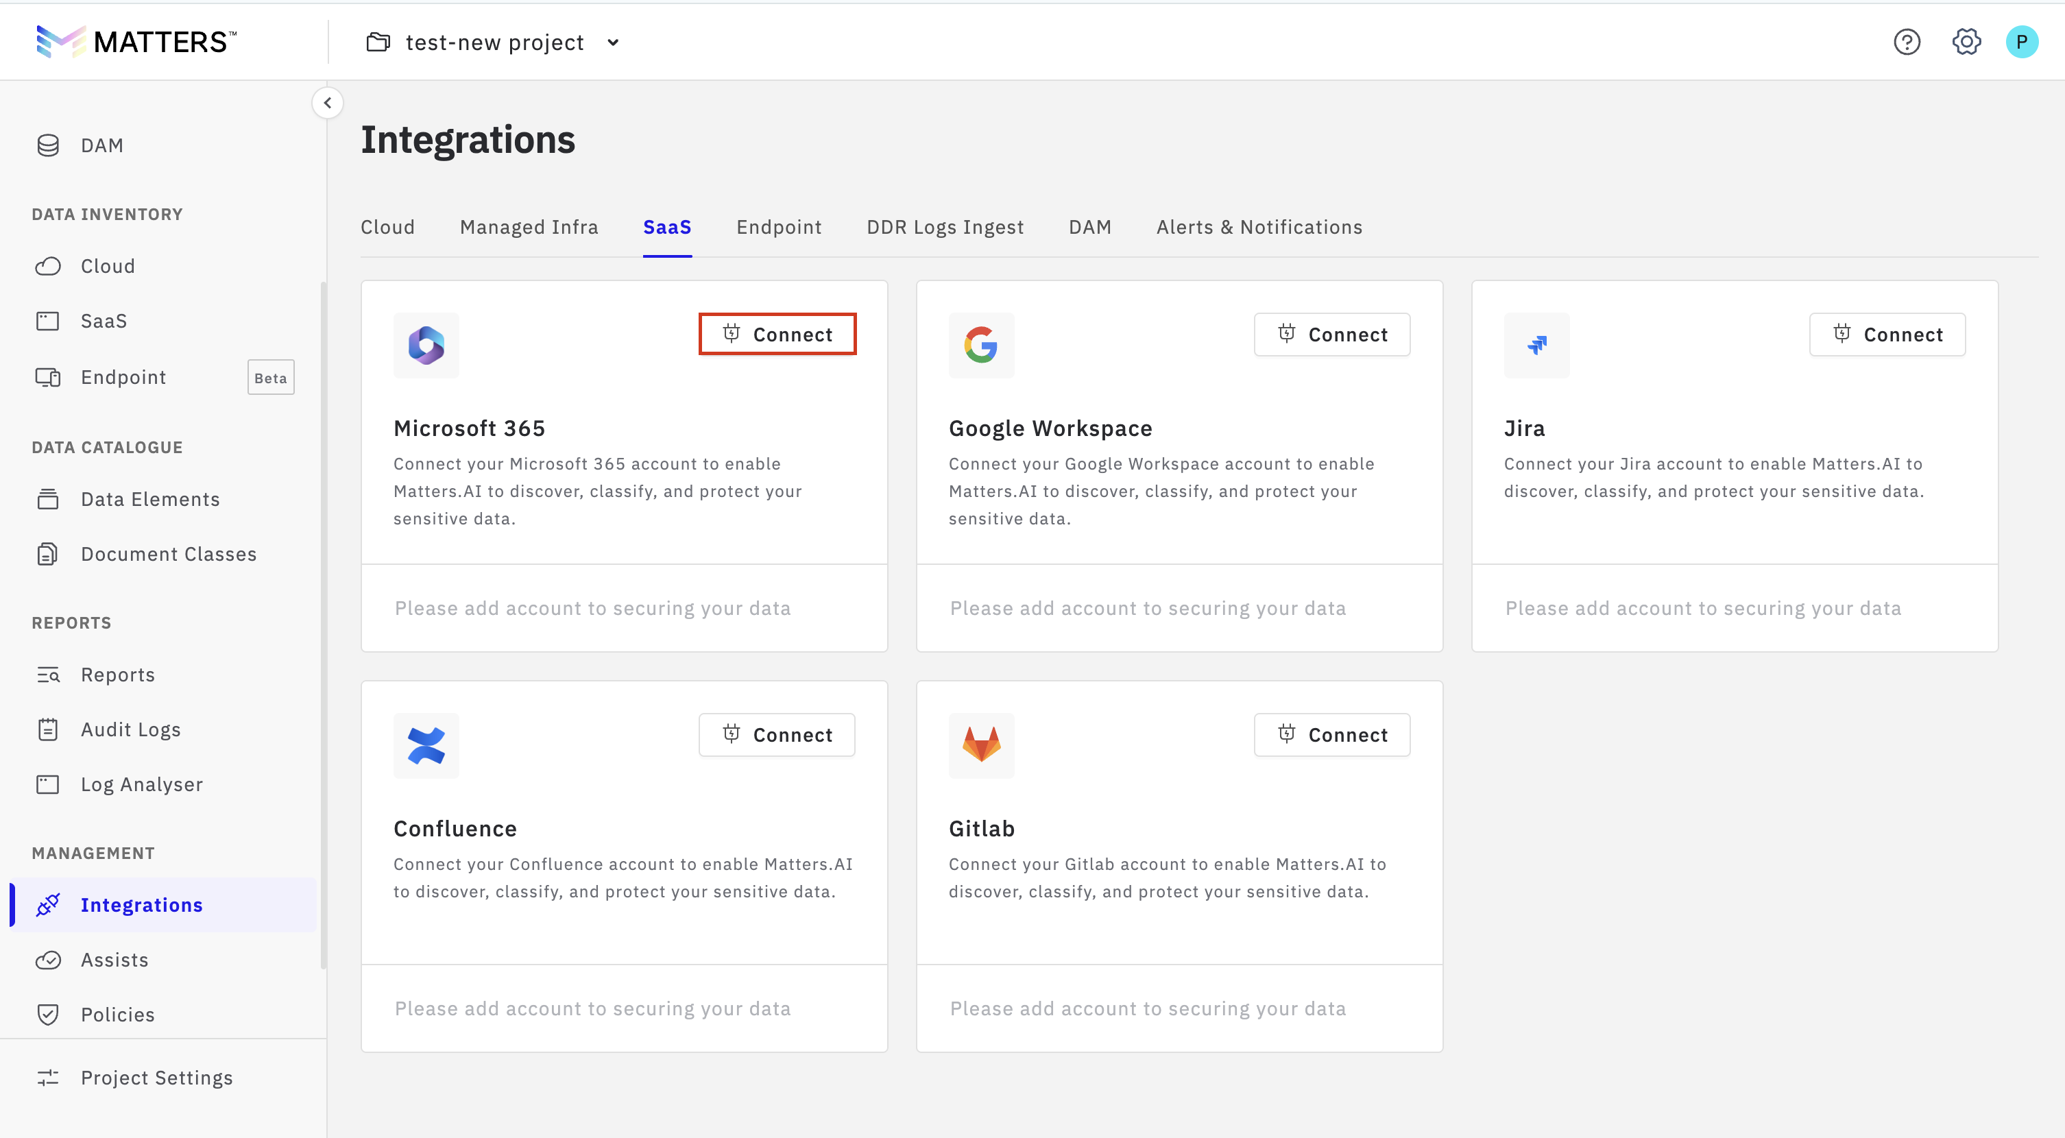The width and height of the screenshot is (2065, 1138).
Task: Click the test-new project name
Action: 494,43
